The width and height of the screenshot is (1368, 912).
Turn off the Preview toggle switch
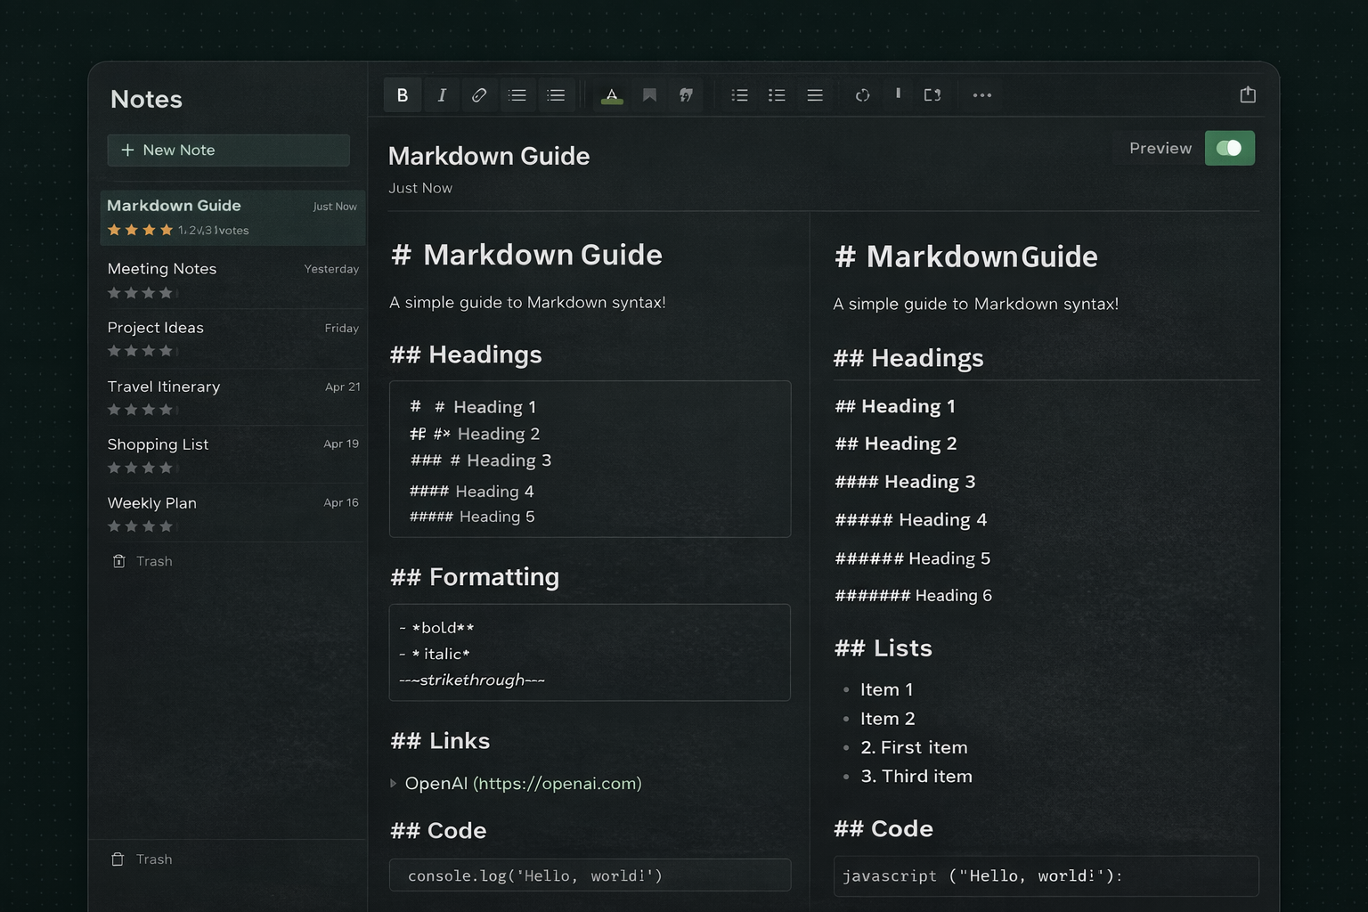(1229, 148)
